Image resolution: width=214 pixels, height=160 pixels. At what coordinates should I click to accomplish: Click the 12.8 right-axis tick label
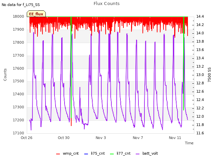click(x=200, y=83)
